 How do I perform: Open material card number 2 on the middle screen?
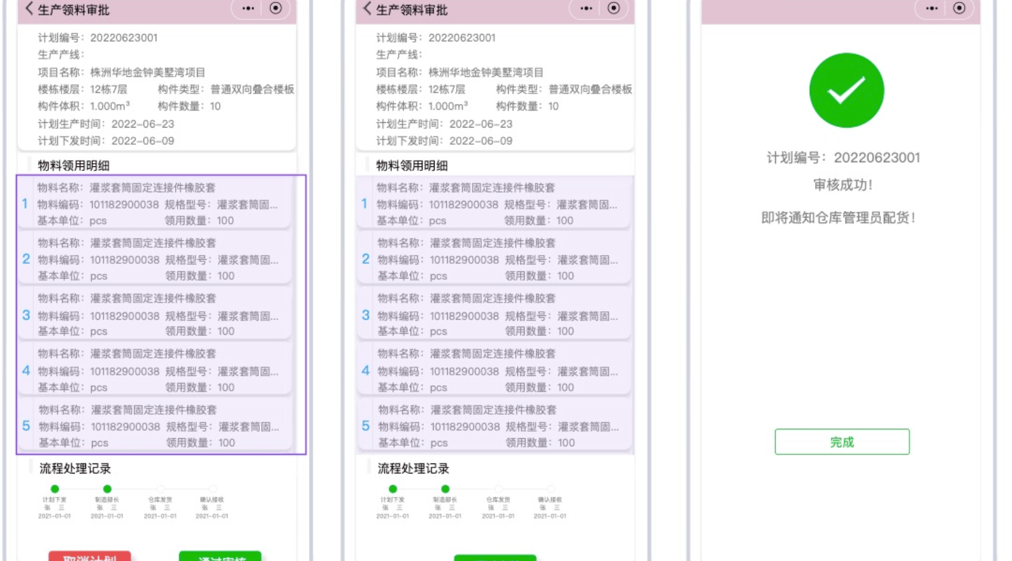point(494,259)
